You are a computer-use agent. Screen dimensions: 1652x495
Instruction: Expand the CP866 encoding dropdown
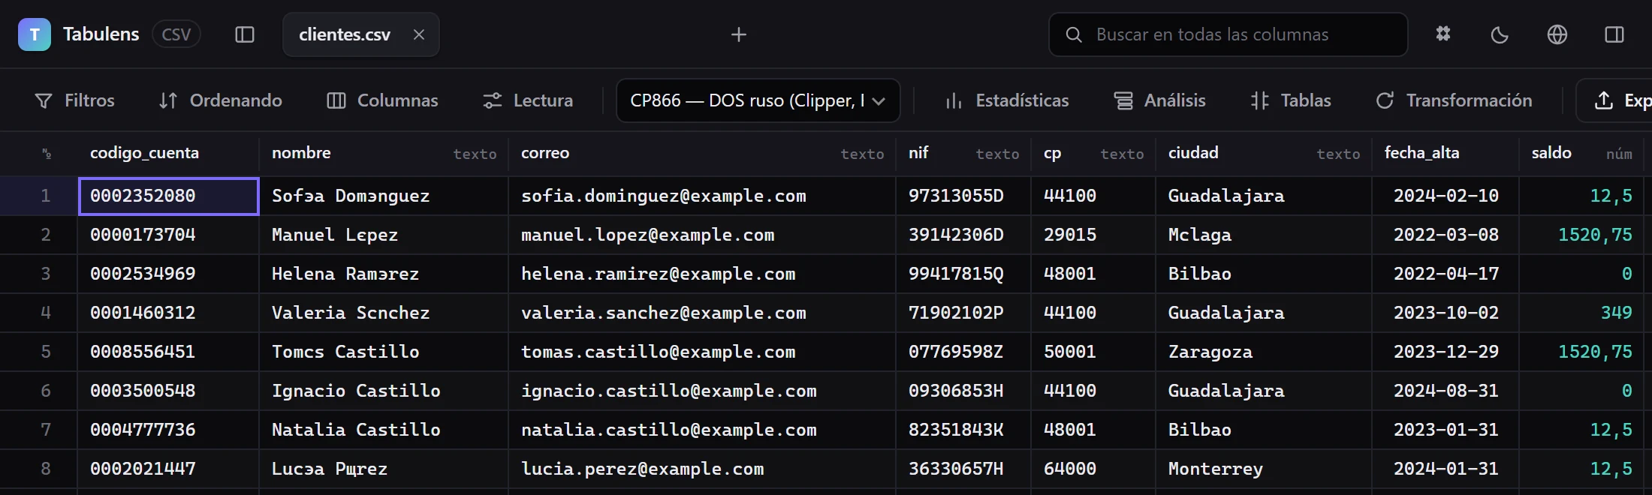pyautogui.click(x=758, y=100)
